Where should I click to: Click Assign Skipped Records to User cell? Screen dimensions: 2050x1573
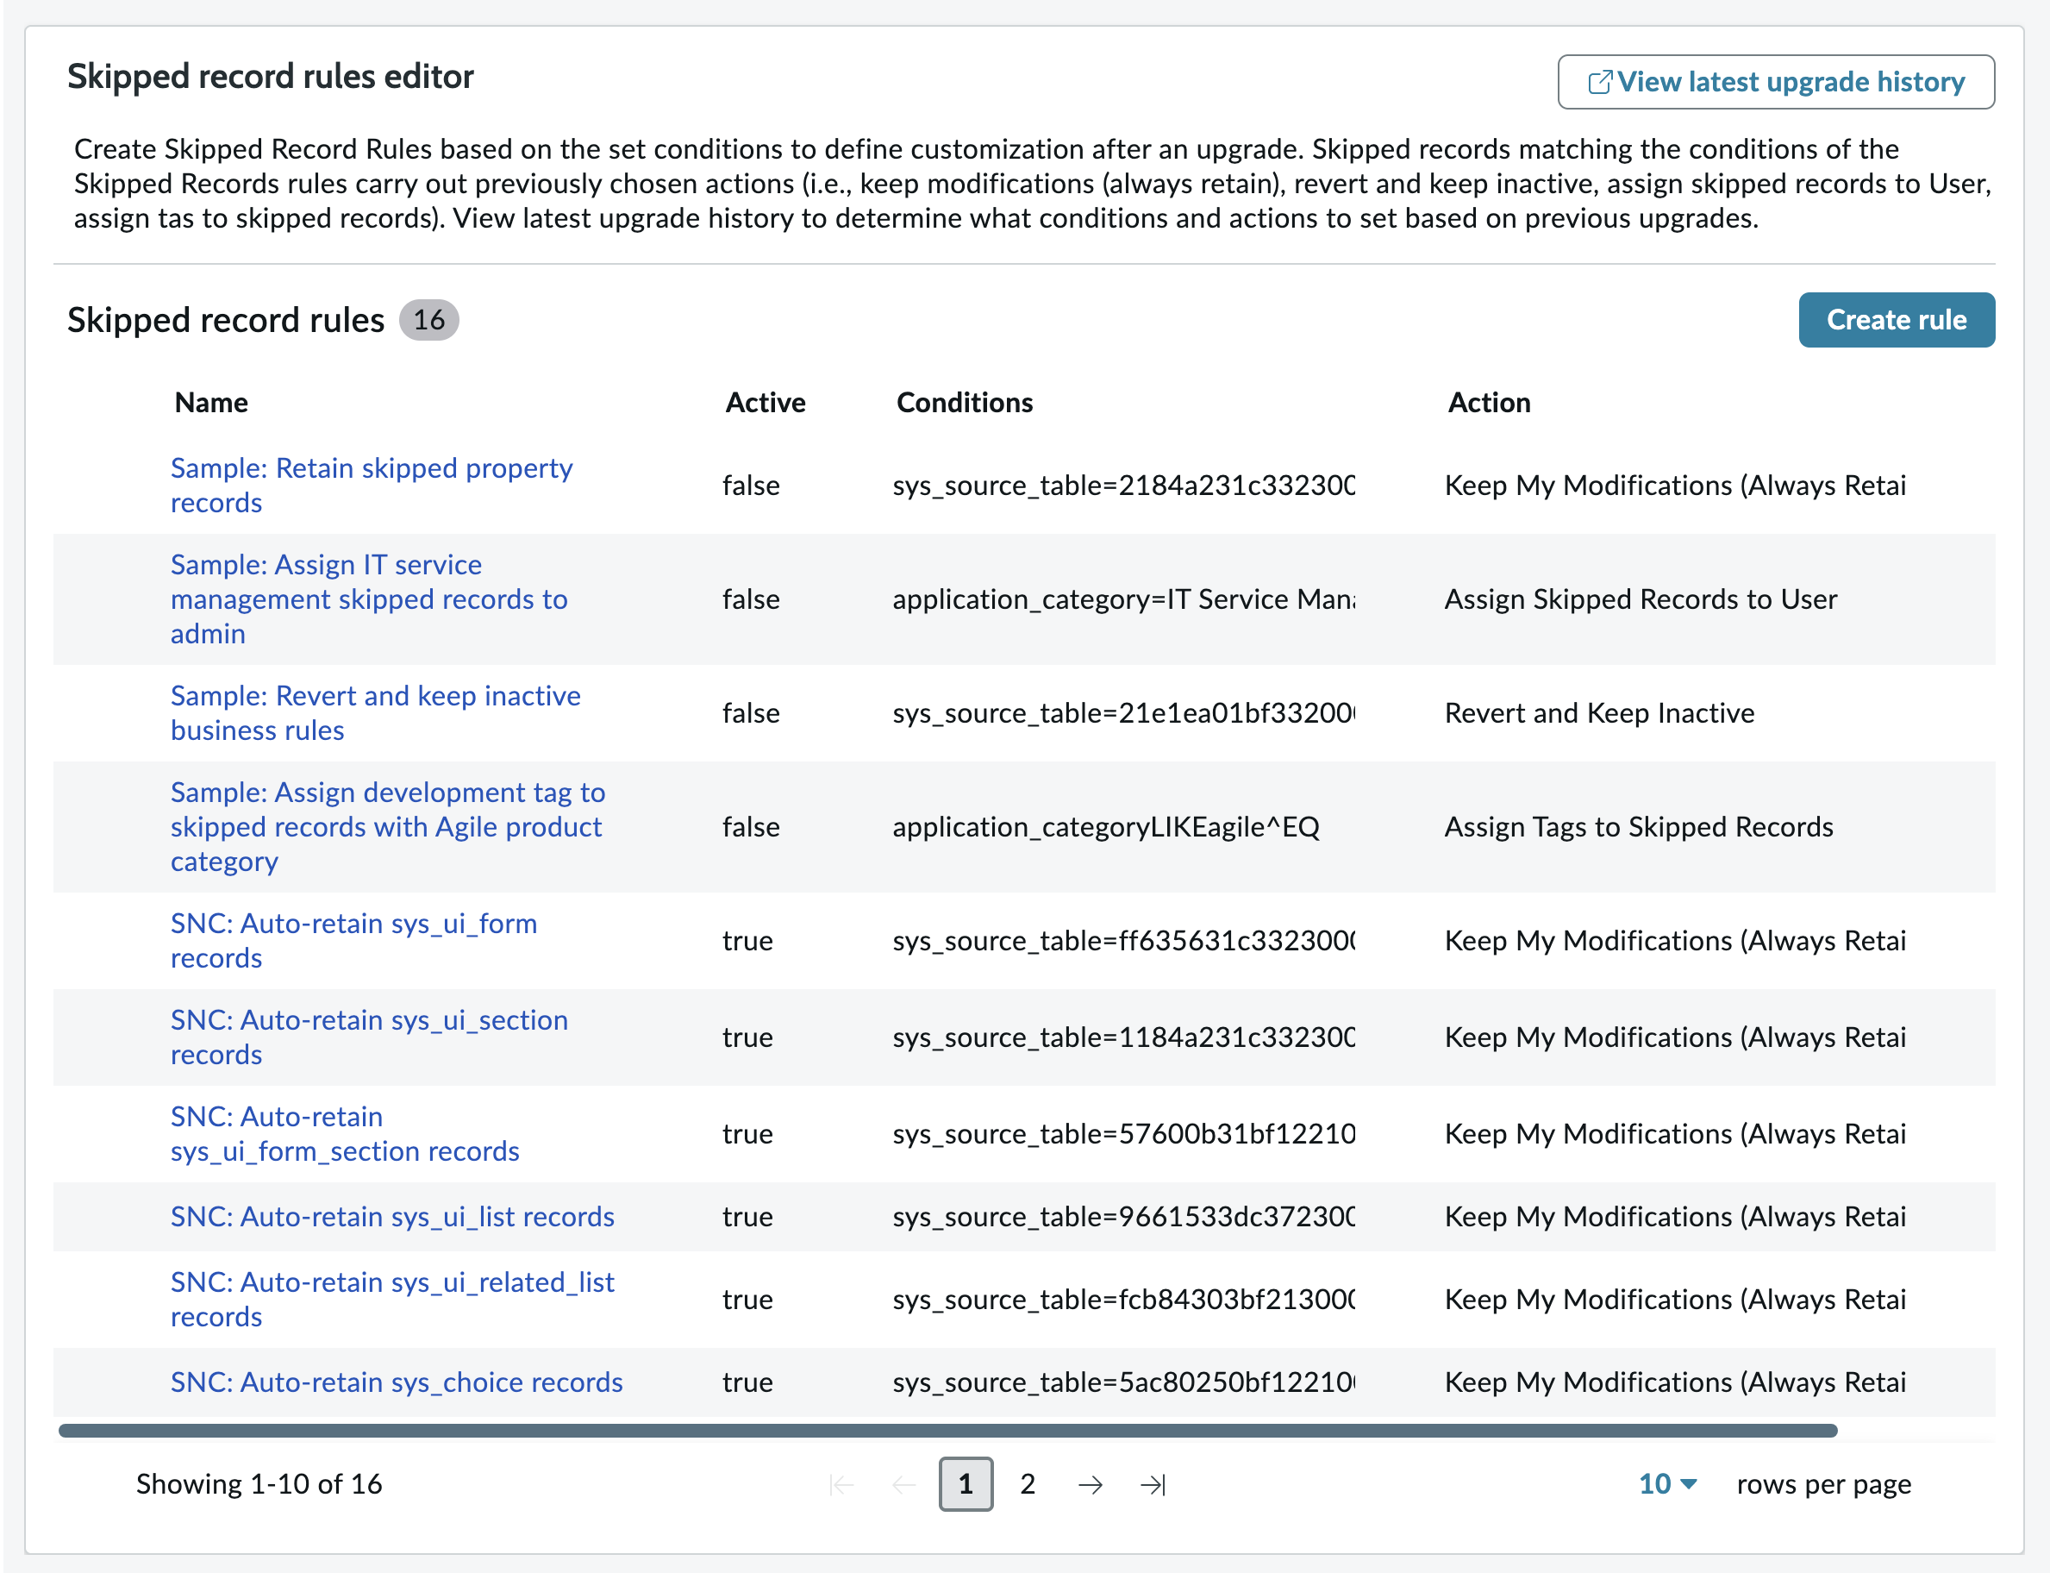click(x=1640, y=599)
